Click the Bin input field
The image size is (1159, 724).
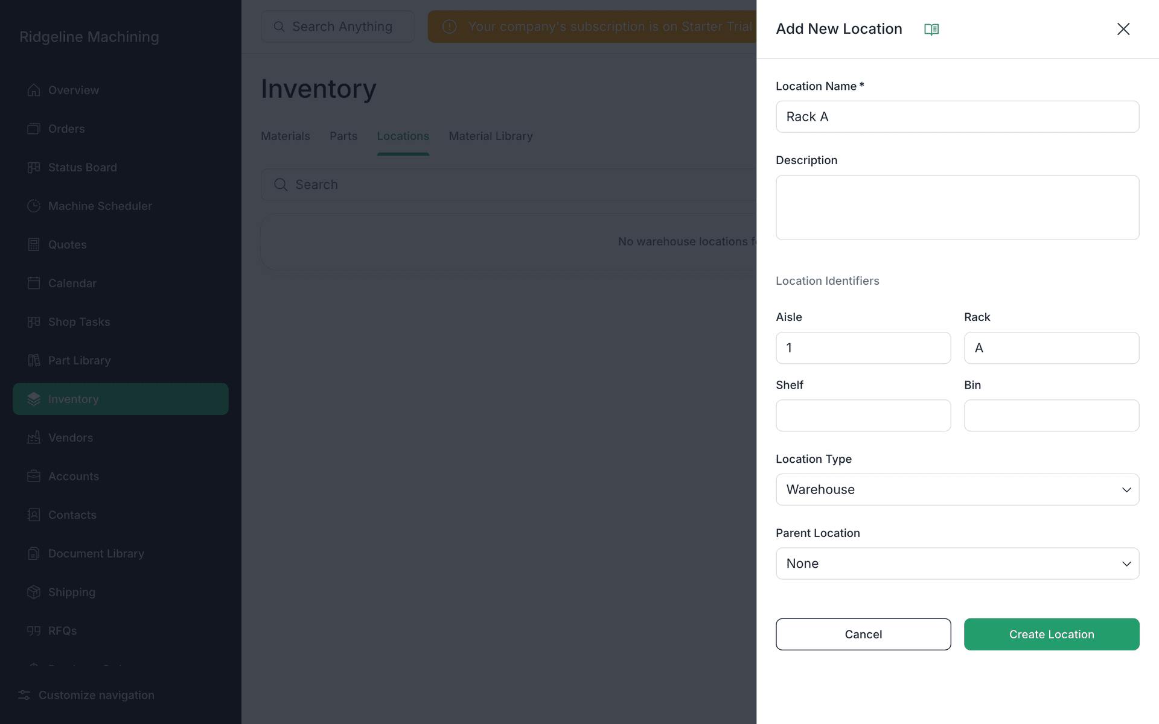click(1052, 415)
